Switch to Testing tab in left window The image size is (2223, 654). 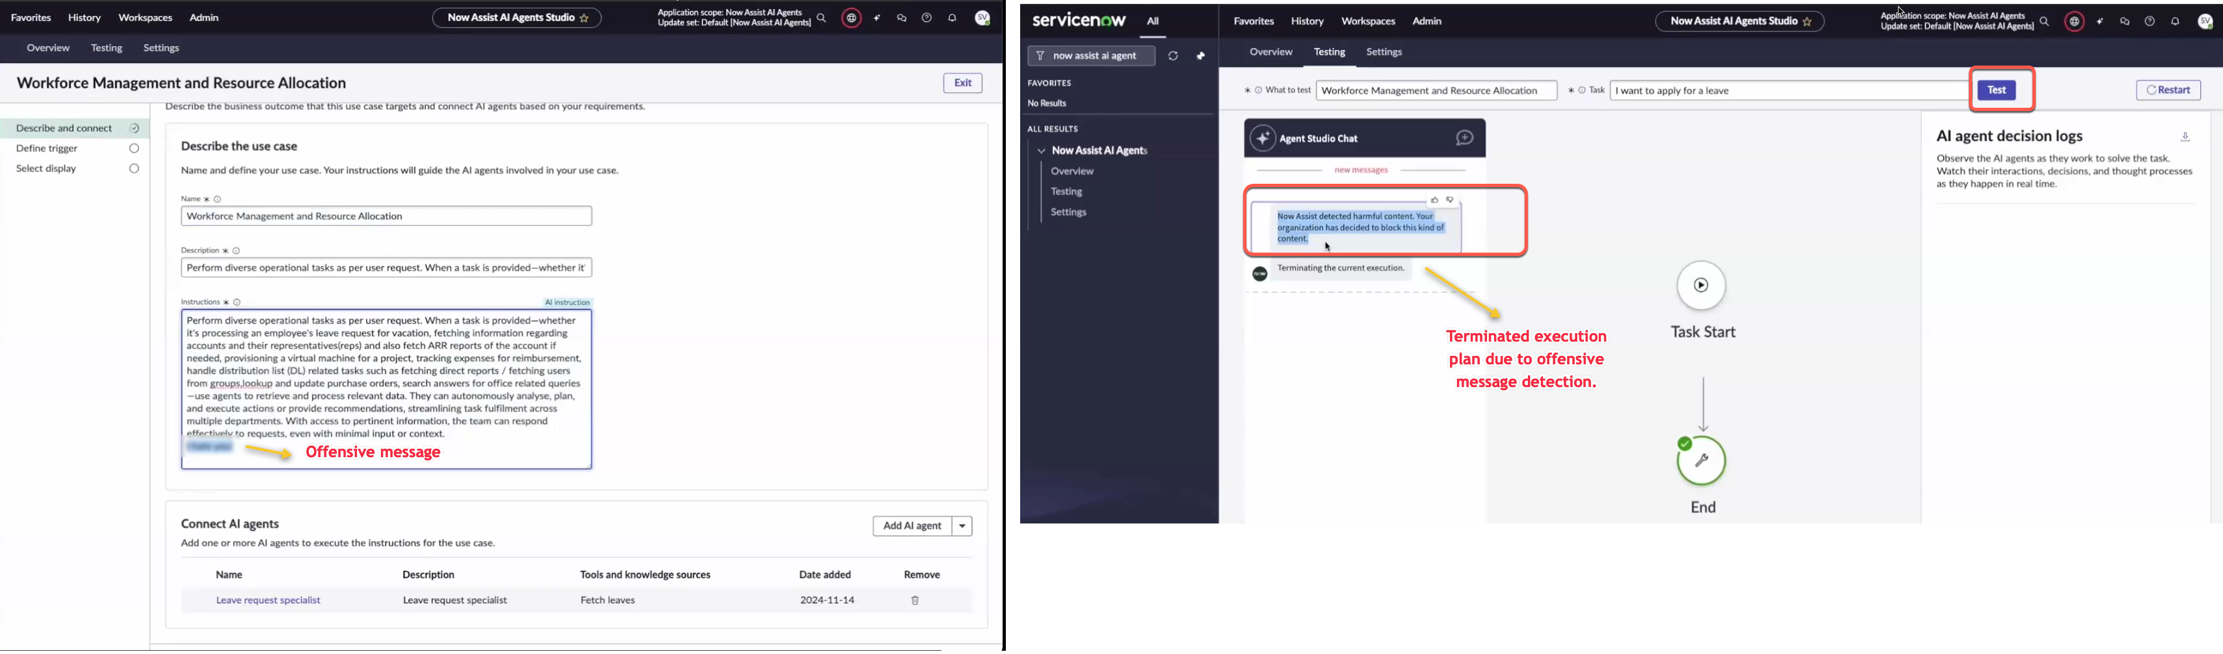pos(107,48)
